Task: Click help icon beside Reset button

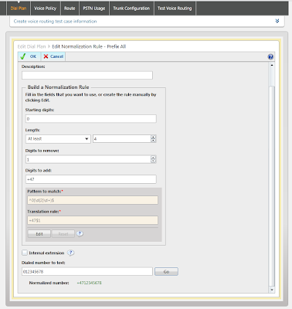Action: coord(80,233)
